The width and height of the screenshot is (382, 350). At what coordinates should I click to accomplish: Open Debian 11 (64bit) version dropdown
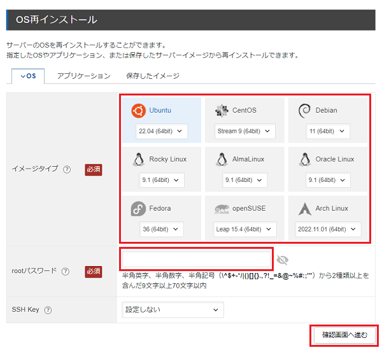pos(328,131)
